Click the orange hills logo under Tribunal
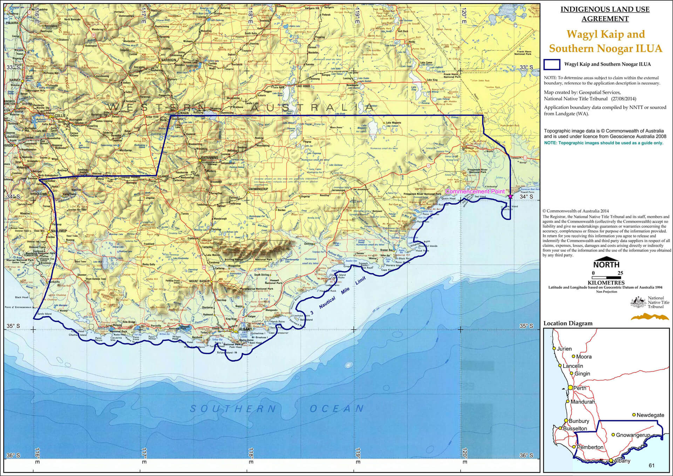 coord(650,317)
